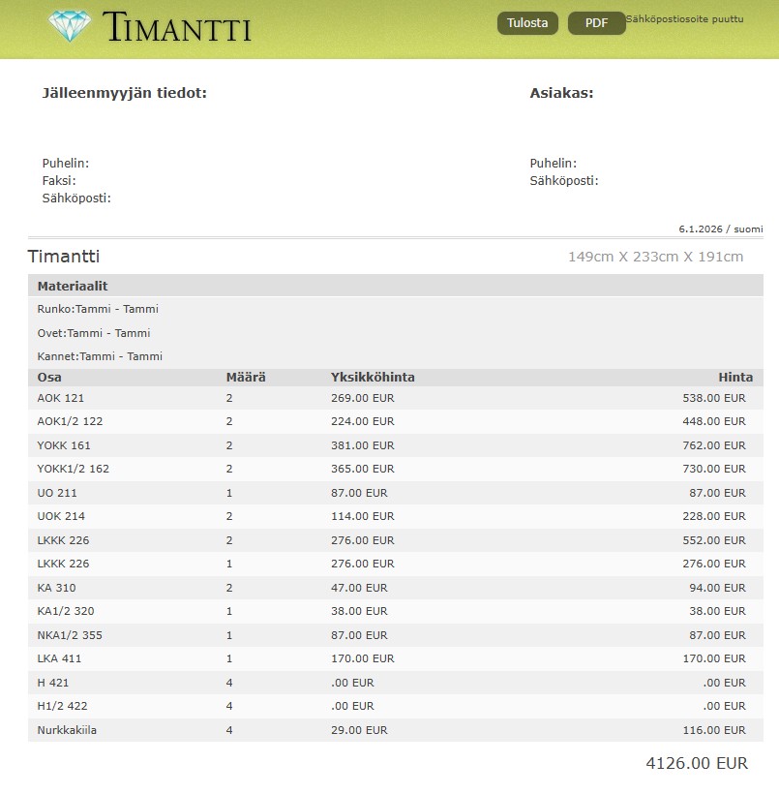
Task: Click the 'Hinta' column header
Action: (x=734, y=378)
